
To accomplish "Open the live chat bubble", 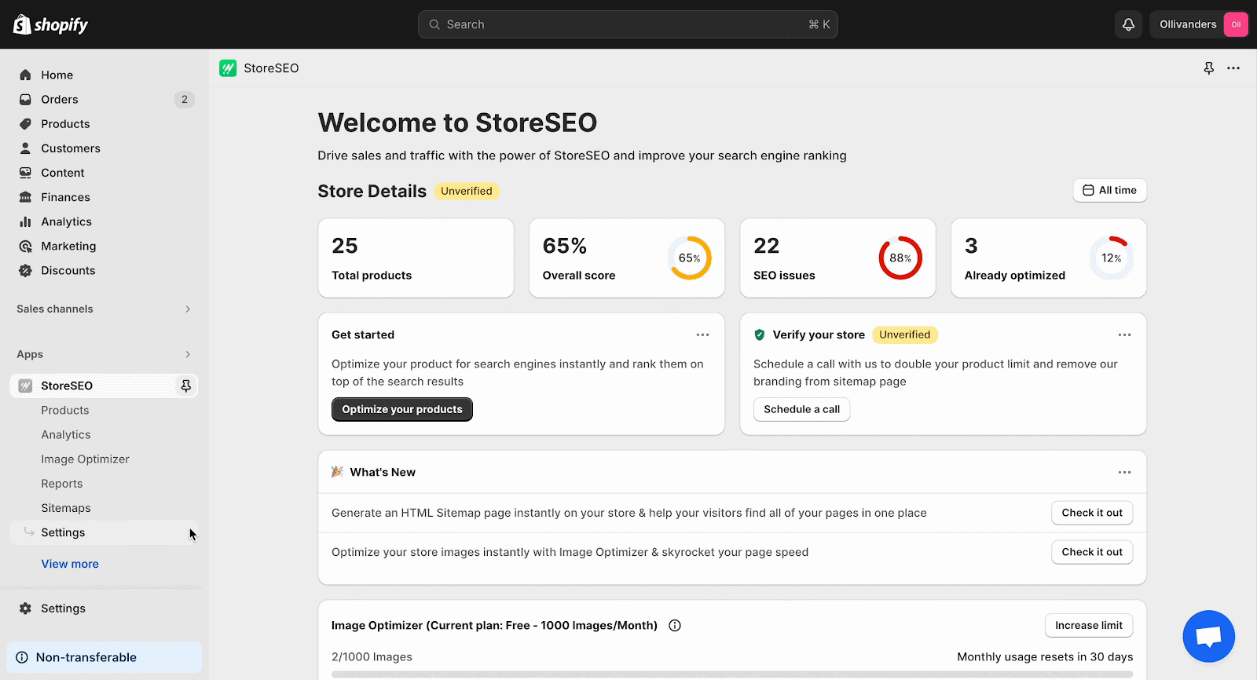I will [x=1208, y=636].
